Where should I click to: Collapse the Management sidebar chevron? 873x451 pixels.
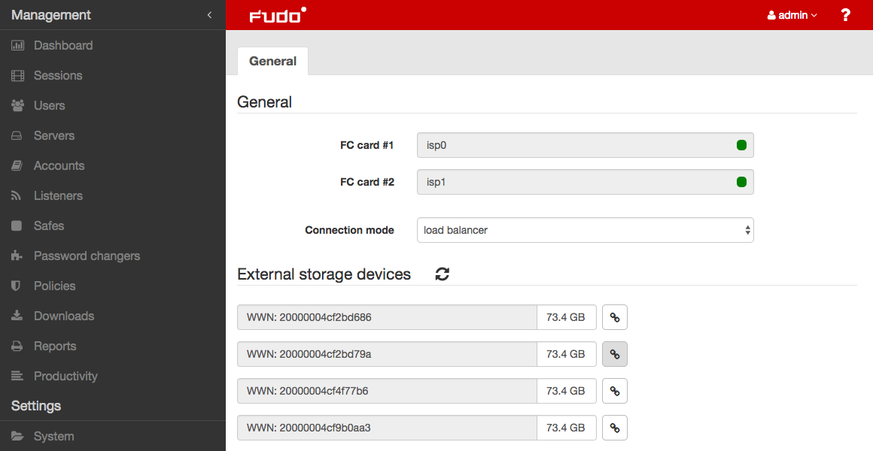(x=209, y=15)
